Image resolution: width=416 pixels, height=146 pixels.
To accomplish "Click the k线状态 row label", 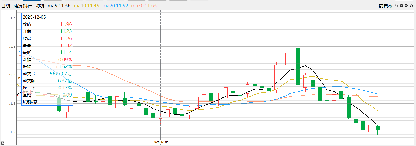I will pos(30,102).
